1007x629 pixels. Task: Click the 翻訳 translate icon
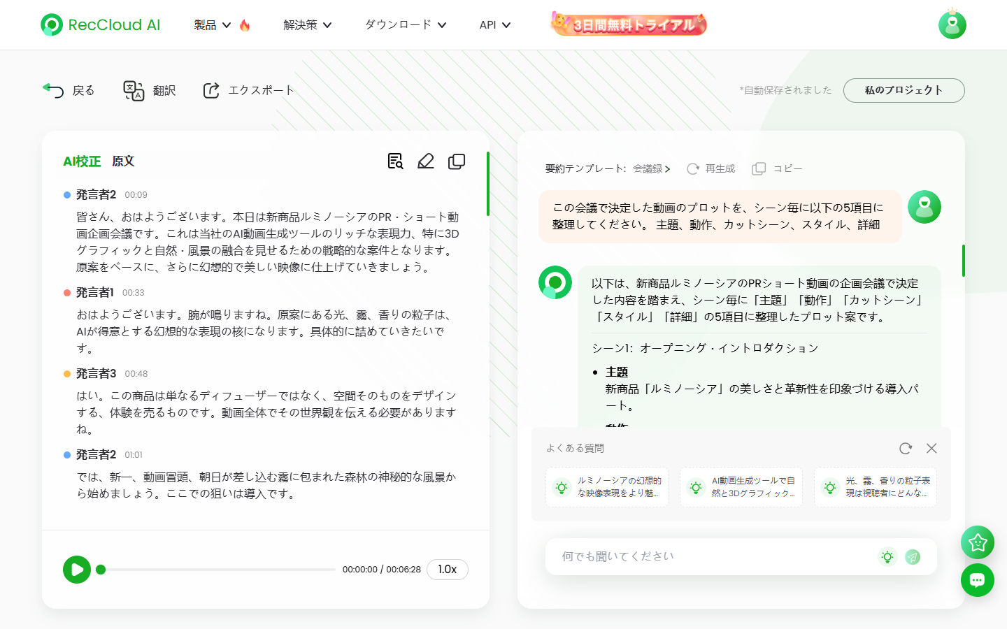(x=149, y=90)
